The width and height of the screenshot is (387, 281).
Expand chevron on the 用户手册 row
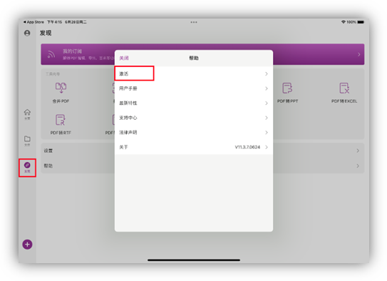pos(267,88)
